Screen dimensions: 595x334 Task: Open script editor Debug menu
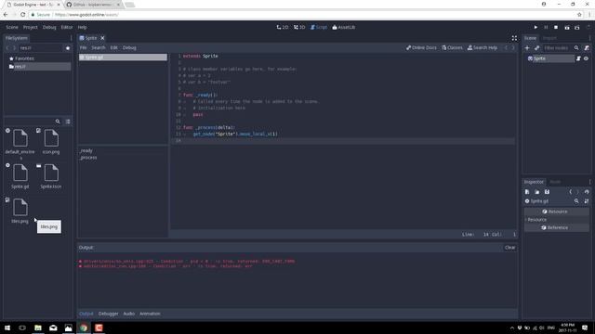129,47
